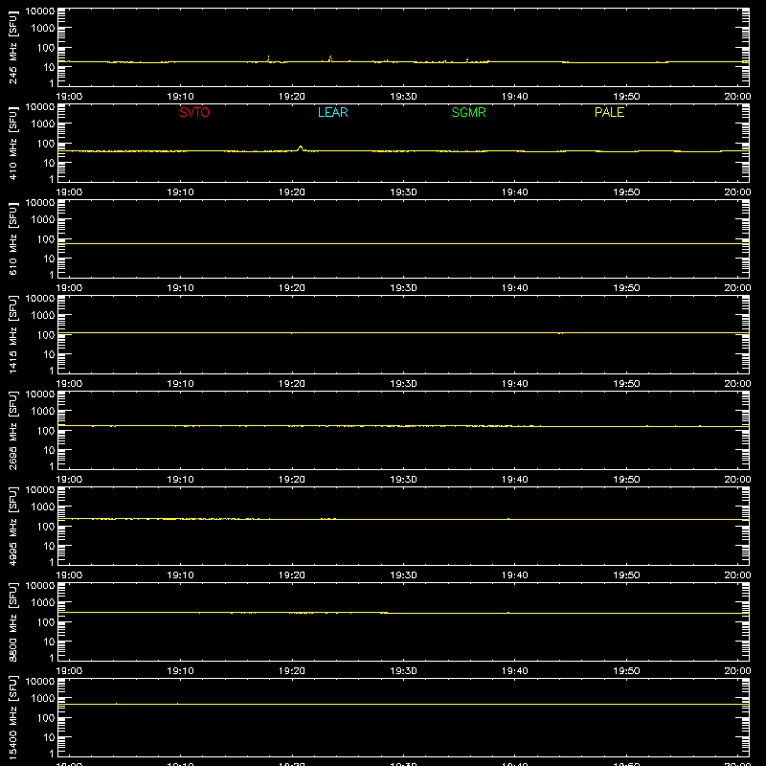This screenshot has height=766, width=766.
Task: Click the 19:50 label under the 410 MHz plot
Action: click(x=626, y=192)
